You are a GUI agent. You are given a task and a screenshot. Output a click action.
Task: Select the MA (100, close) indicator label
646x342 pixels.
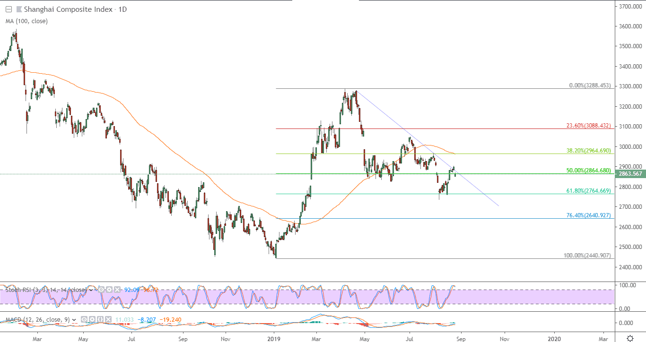tap(26, 21)
